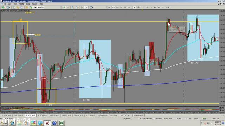
Task: Open the Tools menu
Action: (27, 4)
